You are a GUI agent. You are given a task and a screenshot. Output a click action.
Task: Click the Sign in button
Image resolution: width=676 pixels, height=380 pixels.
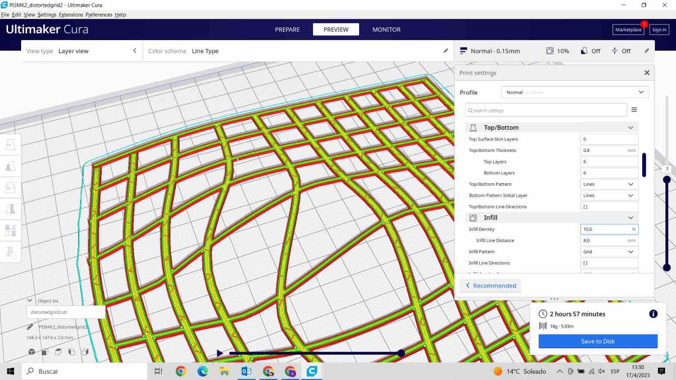click(x=659, y=30)
